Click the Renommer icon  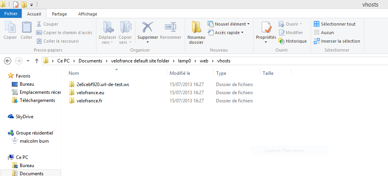coord(170,27)
